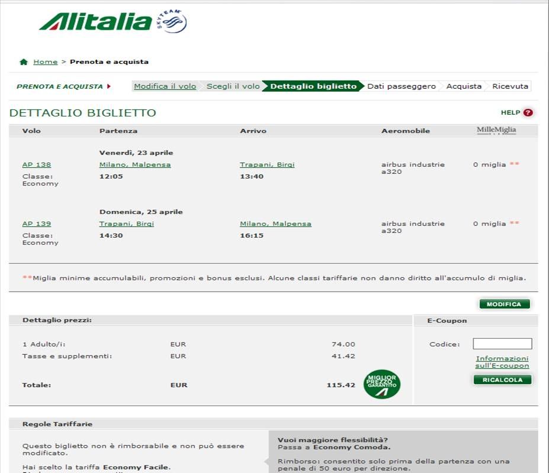This screenshot has width=549, height=473.
Task: Click the Vuoi maggiore flessibilità? heading
Action: (333, 440)
